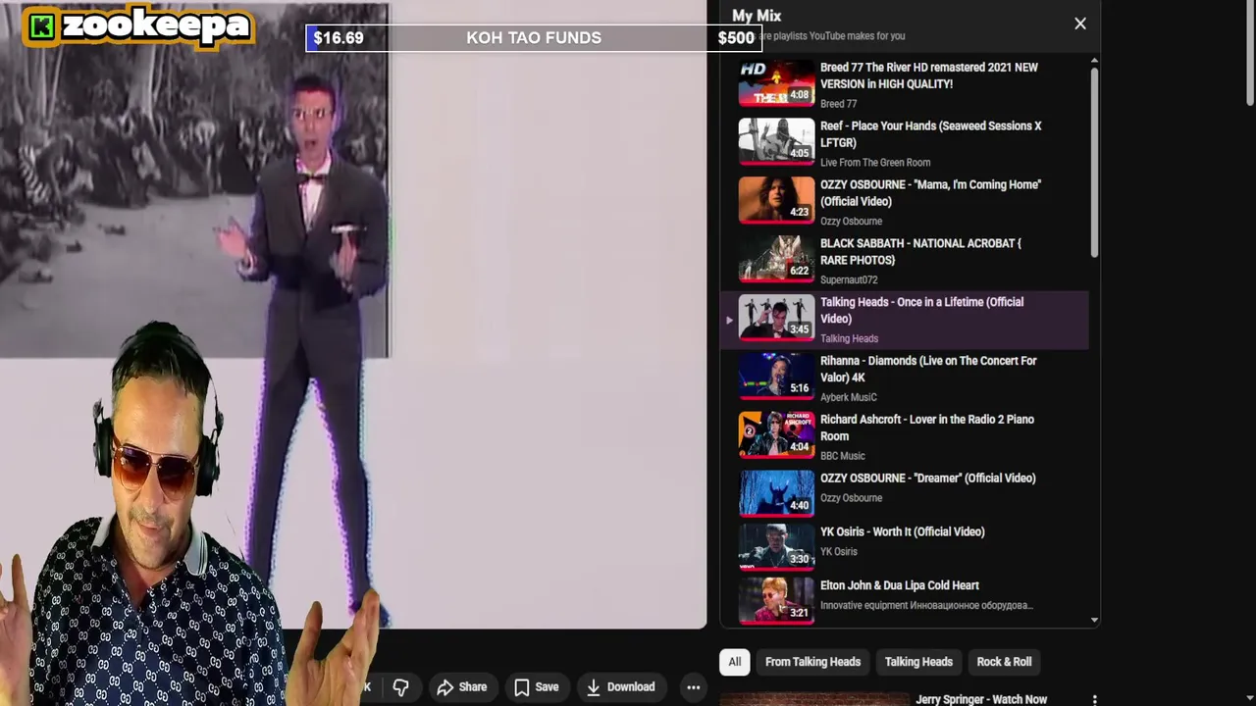Click channel name 'Ayberk MusiC'
This screenshot has height=706, width=1256.
(x=849, y=397)
